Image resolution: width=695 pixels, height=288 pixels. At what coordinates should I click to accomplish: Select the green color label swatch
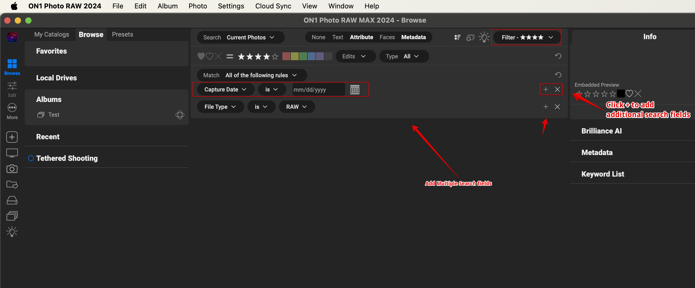pyautogui.click(x=303, y=56)
